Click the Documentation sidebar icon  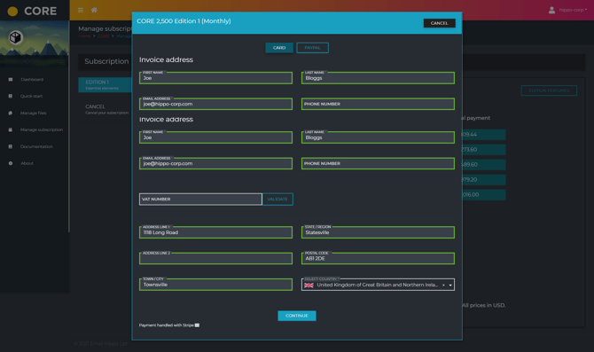11,146
